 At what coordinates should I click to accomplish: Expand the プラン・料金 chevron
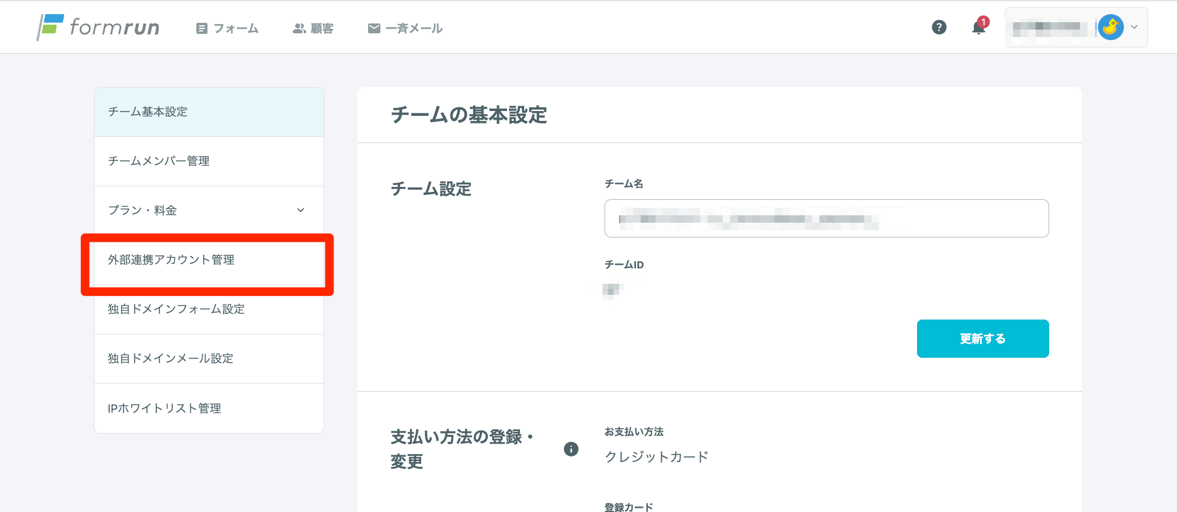coord(301,210)
